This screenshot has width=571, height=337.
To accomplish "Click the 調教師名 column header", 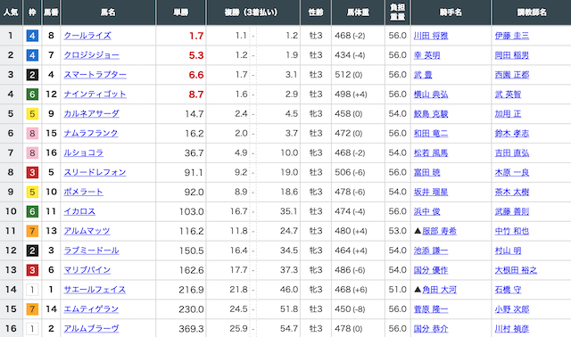I will (x=532, y=12).
